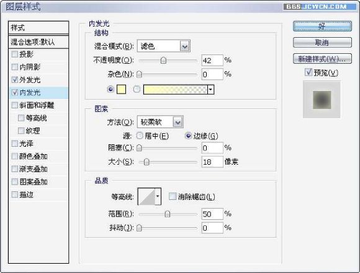Click the style preview thumbnail
This screenshot has height=273, width=360.
pos(322,100)
